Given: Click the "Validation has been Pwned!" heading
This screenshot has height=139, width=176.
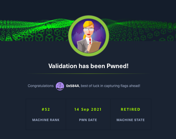Looking at the screenshot, I should coord(88,66).
